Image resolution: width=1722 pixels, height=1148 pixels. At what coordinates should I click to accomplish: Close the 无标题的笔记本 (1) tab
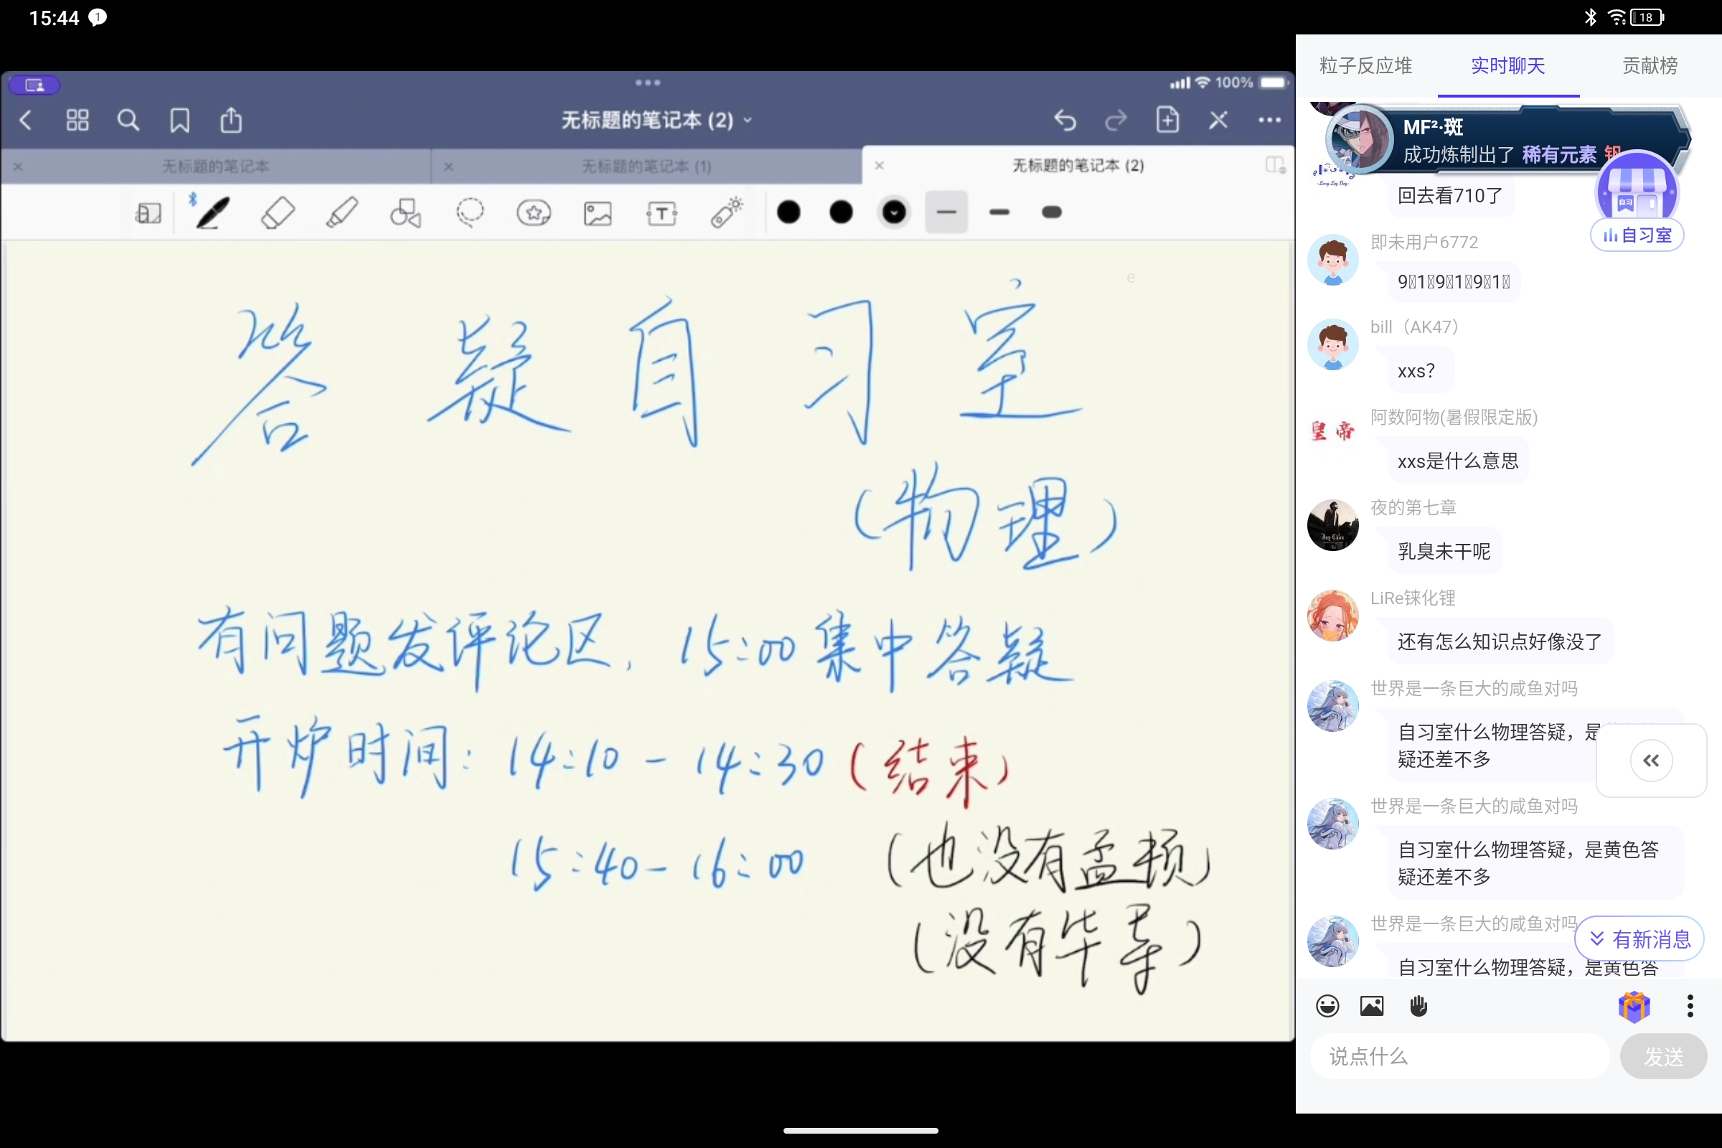(x=449, y=167)
